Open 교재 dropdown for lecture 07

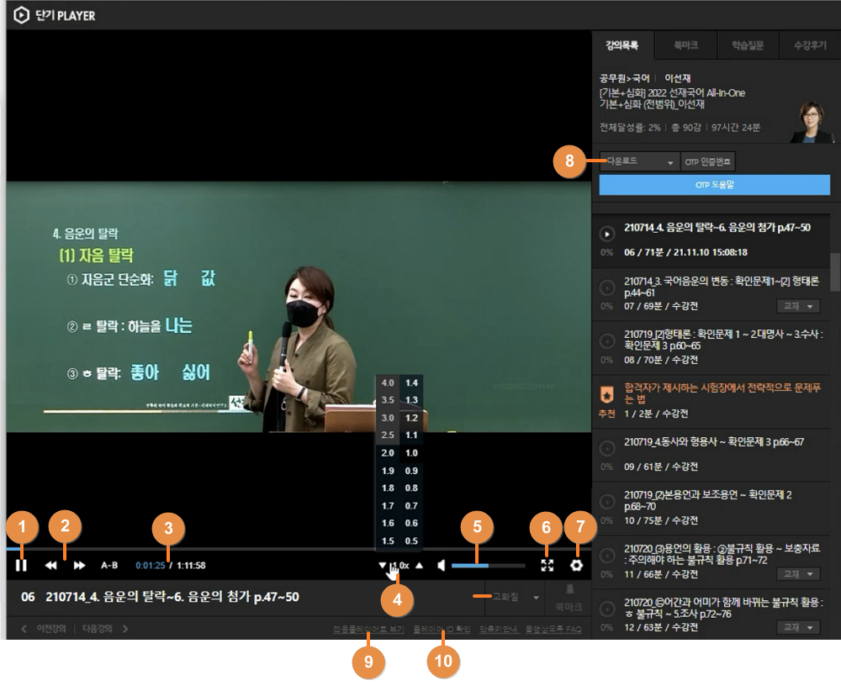pos(799,307)
